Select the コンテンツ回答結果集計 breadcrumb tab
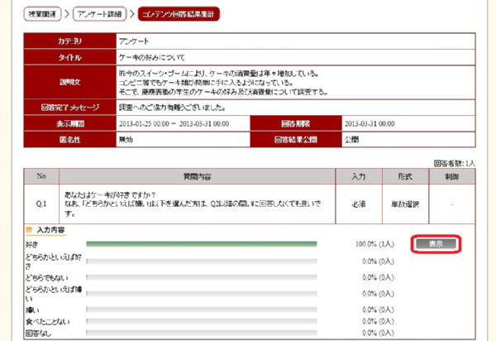 (179, 14)
